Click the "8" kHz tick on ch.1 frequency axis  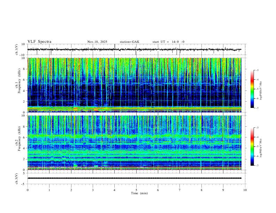(x=24, y=69)
